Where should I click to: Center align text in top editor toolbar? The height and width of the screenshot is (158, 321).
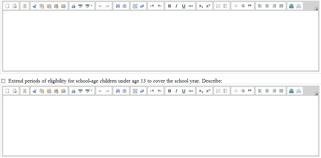(267, 6)
